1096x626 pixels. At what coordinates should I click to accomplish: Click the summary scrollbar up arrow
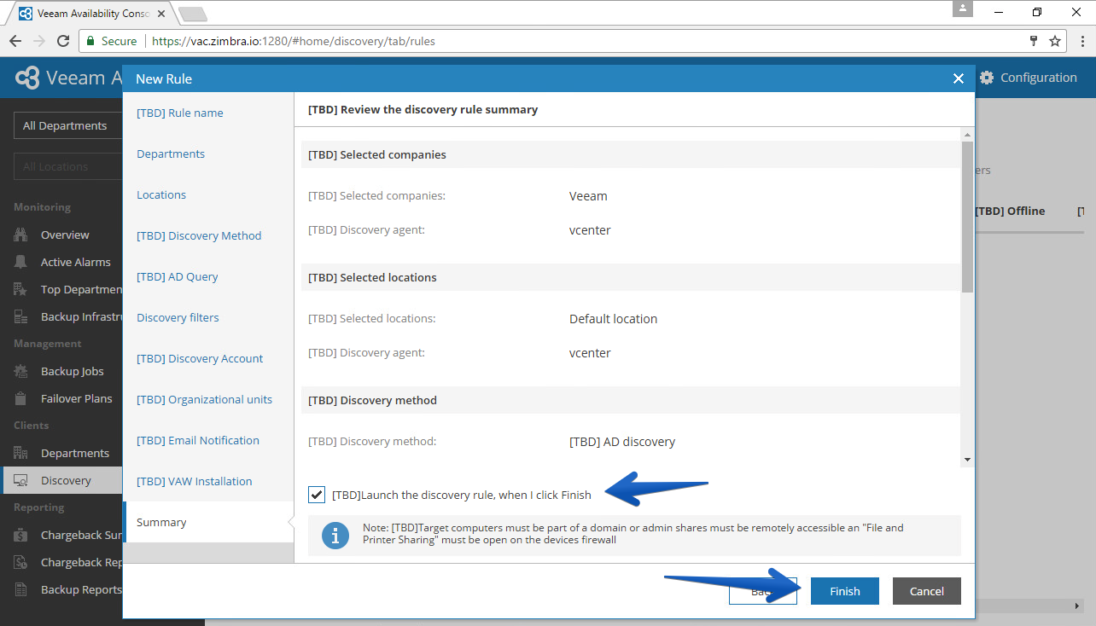pos(967,135)
